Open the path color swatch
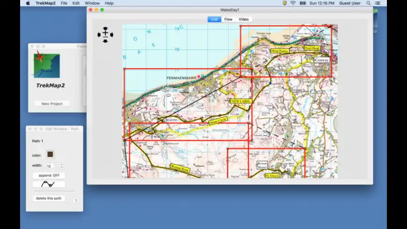This screenshot has width=407, height=229. coord(50,154)
